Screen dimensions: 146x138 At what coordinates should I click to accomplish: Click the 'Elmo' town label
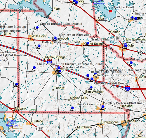7,33
